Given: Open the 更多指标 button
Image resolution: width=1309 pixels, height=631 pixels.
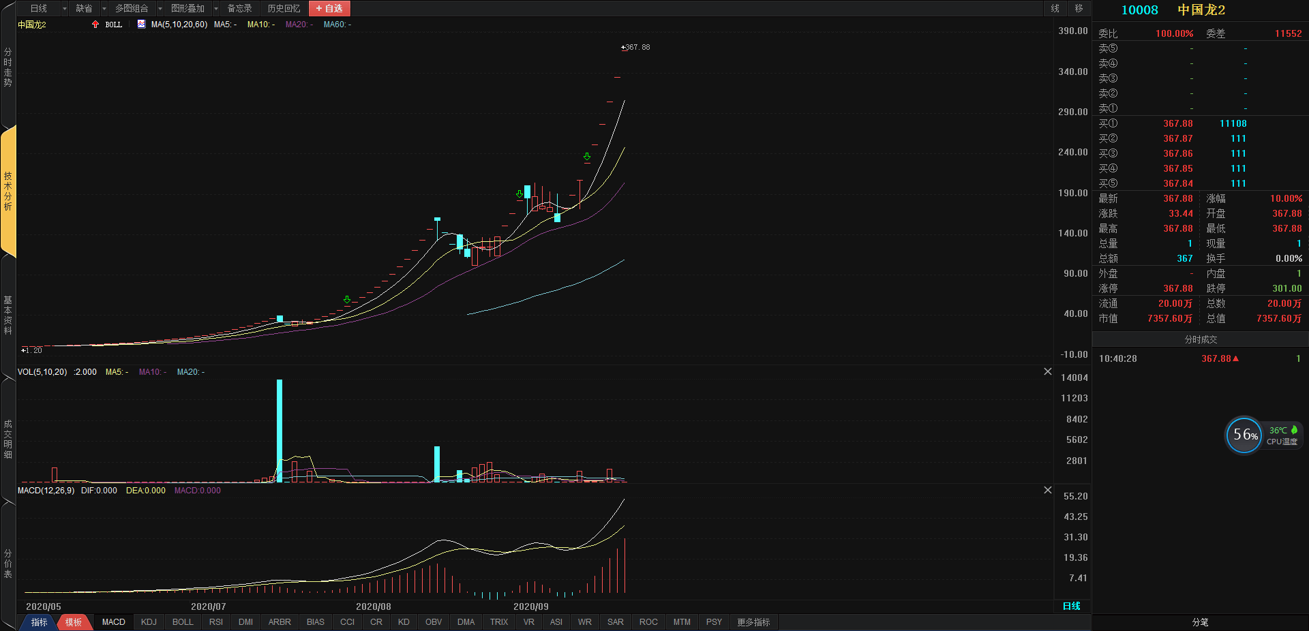Looking at the screenshot, I should tap(753, 622).
